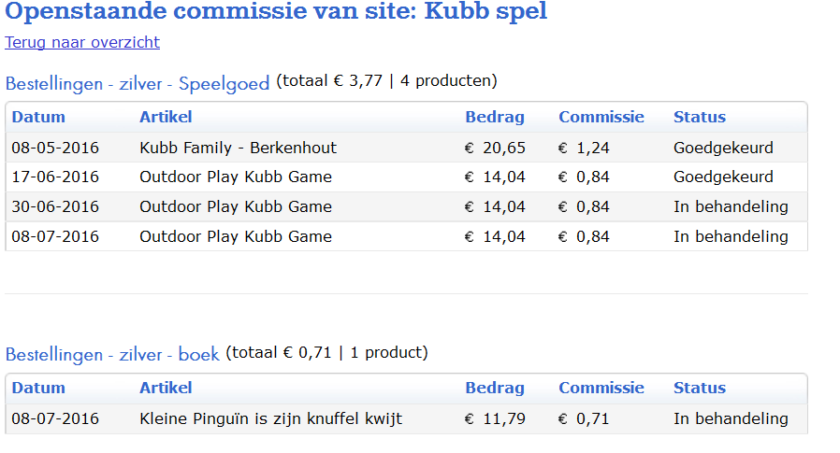The image size is (840, 453).
Task: Select the Bestellingen zilver boek heading
Action: pyautogui.click(x=112, y=354)
